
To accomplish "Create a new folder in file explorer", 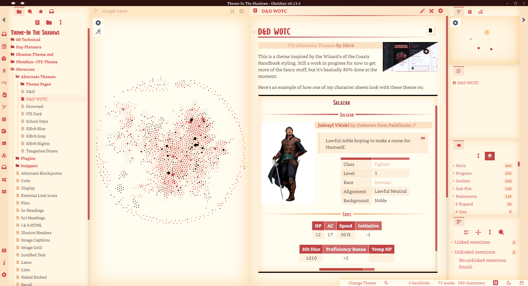I will (x=49, y=23).
